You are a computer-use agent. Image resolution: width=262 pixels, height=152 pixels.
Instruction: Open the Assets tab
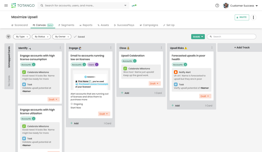(103, 25)
